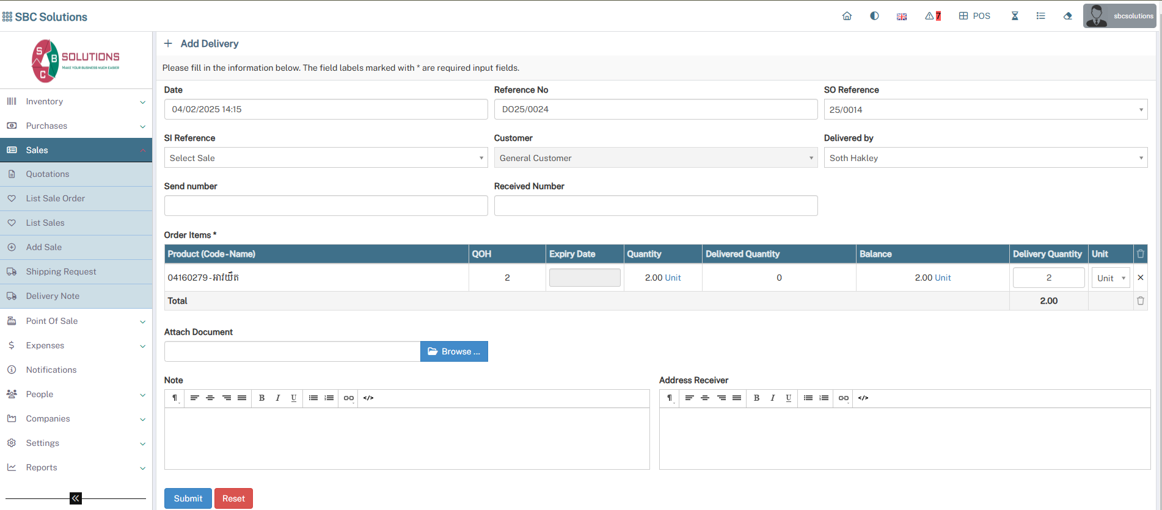Click the Send number input field
The width and height of the screenshot is (1162, 510).
pyautogui.click(x=326, y=206)
